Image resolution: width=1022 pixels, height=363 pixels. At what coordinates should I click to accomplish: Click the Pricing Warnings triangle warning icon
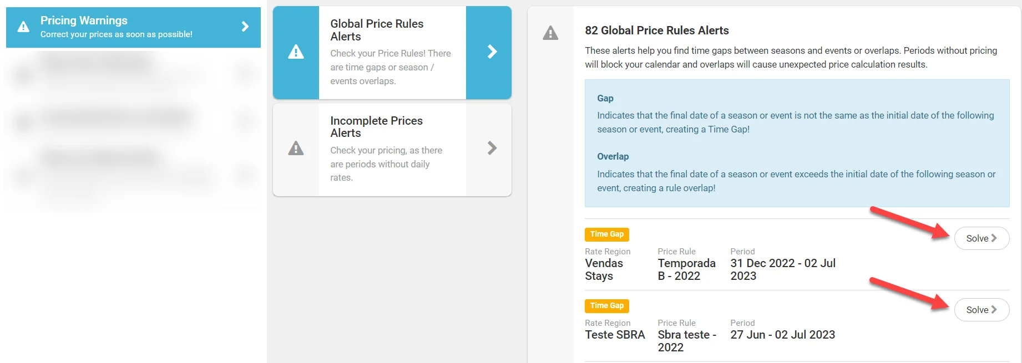pyautogui.click(x=23, y=27)
